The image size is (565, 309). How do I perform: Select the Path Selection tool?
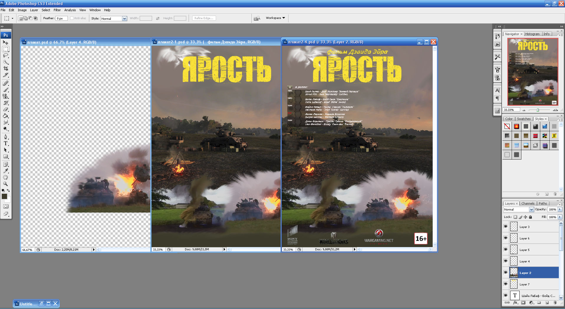click(6, 150)
